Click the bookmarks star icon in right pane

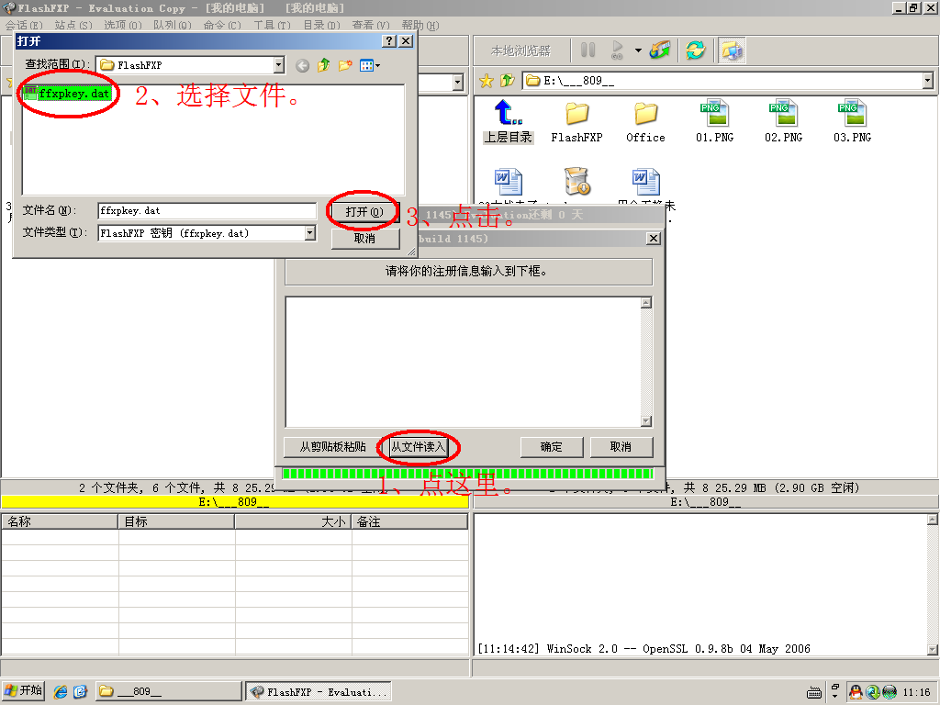pyautogui.click(x=487, y=82)
